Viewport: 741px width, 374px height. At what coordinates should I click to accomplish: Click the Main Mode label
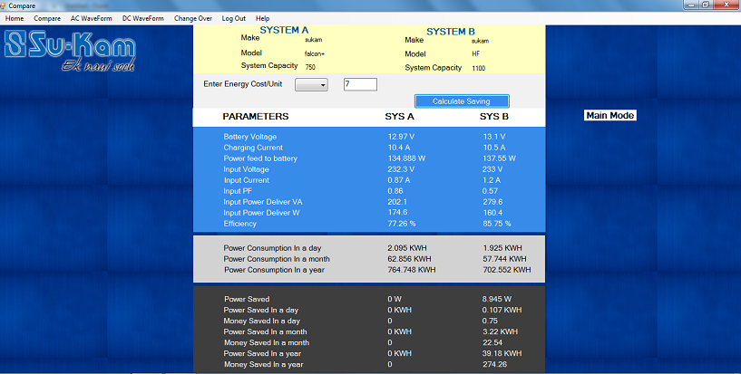click(x=610, y=116)
